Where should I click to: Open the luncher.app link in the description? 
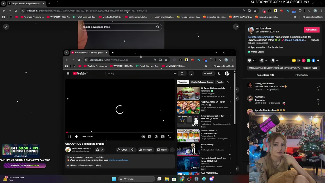tap(119, 160)
